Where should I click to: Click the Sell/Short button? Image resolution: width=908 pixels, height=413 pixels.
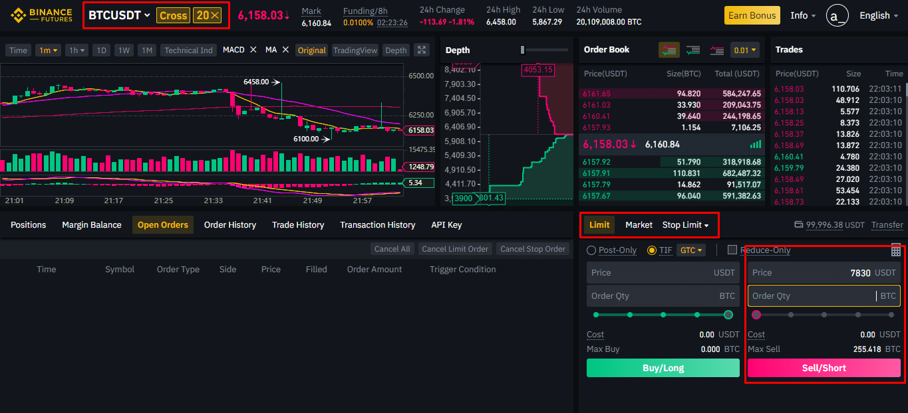click(x=824, y=368)
